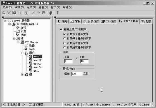
Task: Close the left tree pane
Action: (x=3, y=17)
